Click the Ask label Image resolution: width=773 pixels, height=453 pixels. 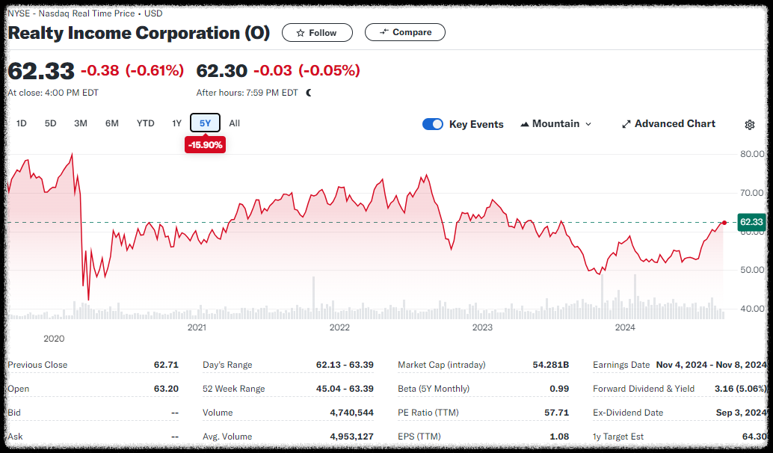15,437
